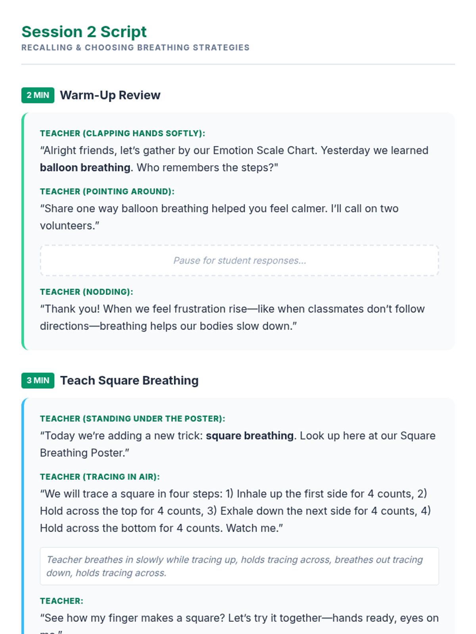This screenshot has height=634, width=476.
Task: Select the Warm-Up Review heading
Action: tap(110, 95)
